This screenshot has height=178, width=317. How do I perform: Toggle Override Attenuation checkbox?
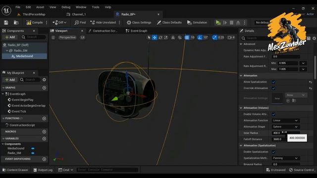pos(273,88)
